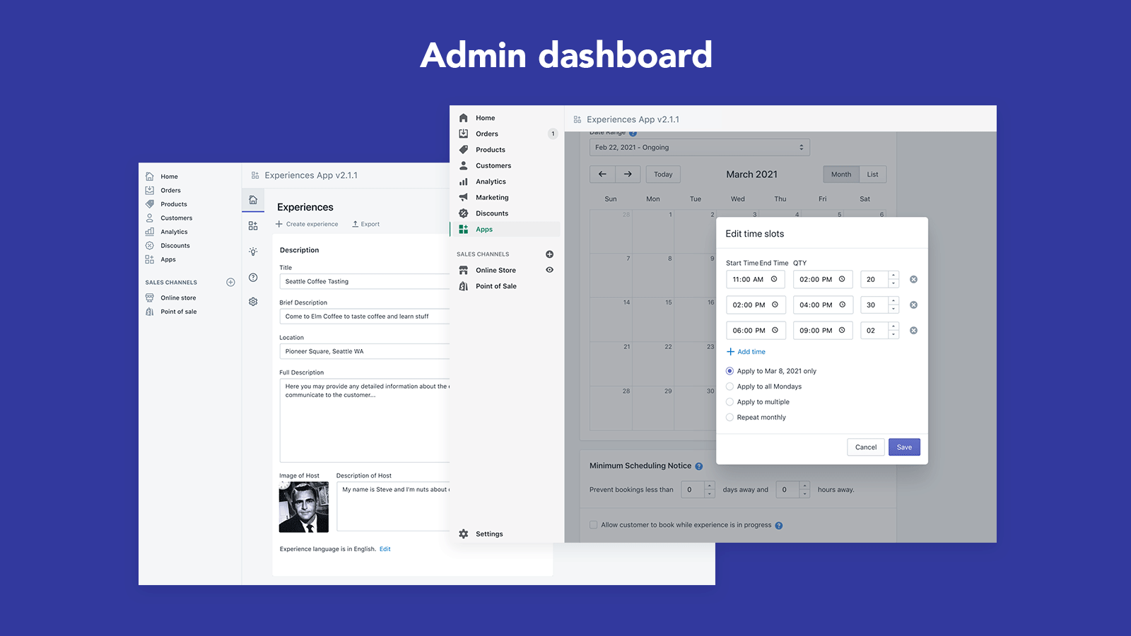Image resolution: width=1131 pixels, height=636 pixels.
Task: Choose the Repeat monthly option
Action: 729,417
